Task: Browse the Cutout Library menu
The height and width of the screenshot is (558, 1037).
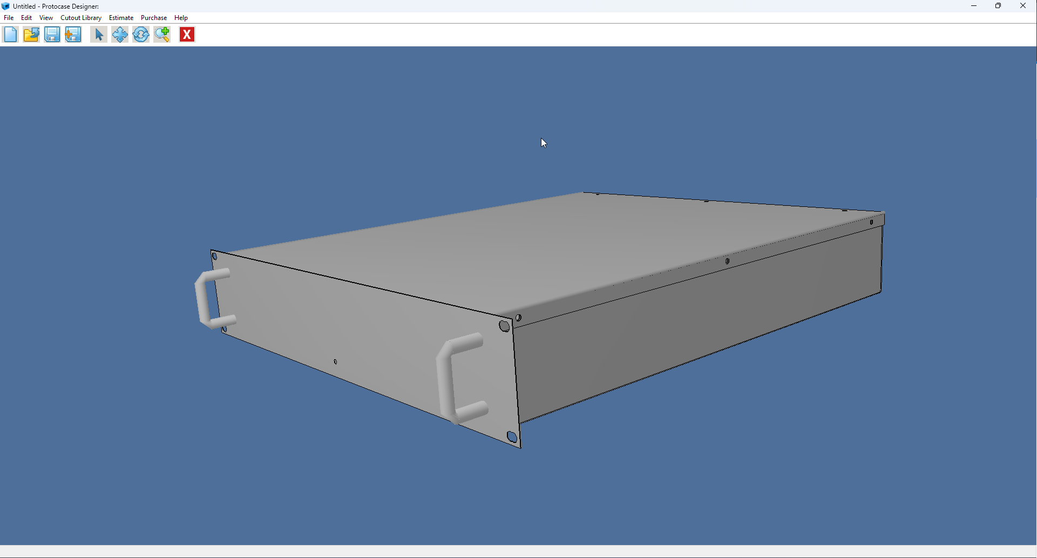Action: pos(80,17)
